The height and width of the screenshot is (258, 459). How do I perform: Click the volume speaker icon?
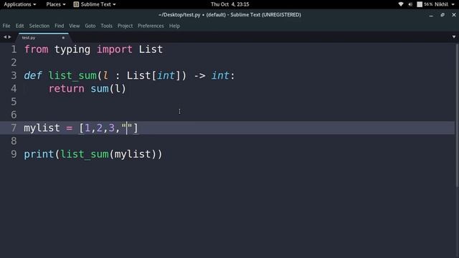[x=410, y=4]
